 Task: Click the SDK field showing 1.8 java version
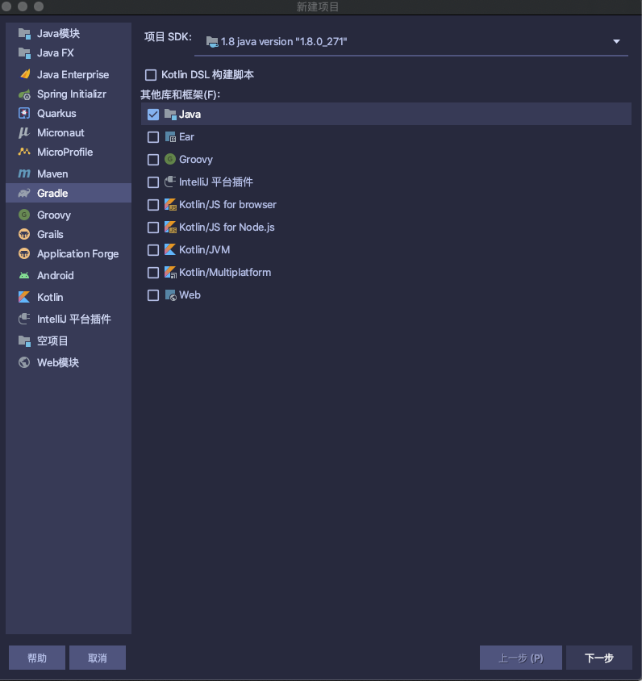(x=411, y=42)
